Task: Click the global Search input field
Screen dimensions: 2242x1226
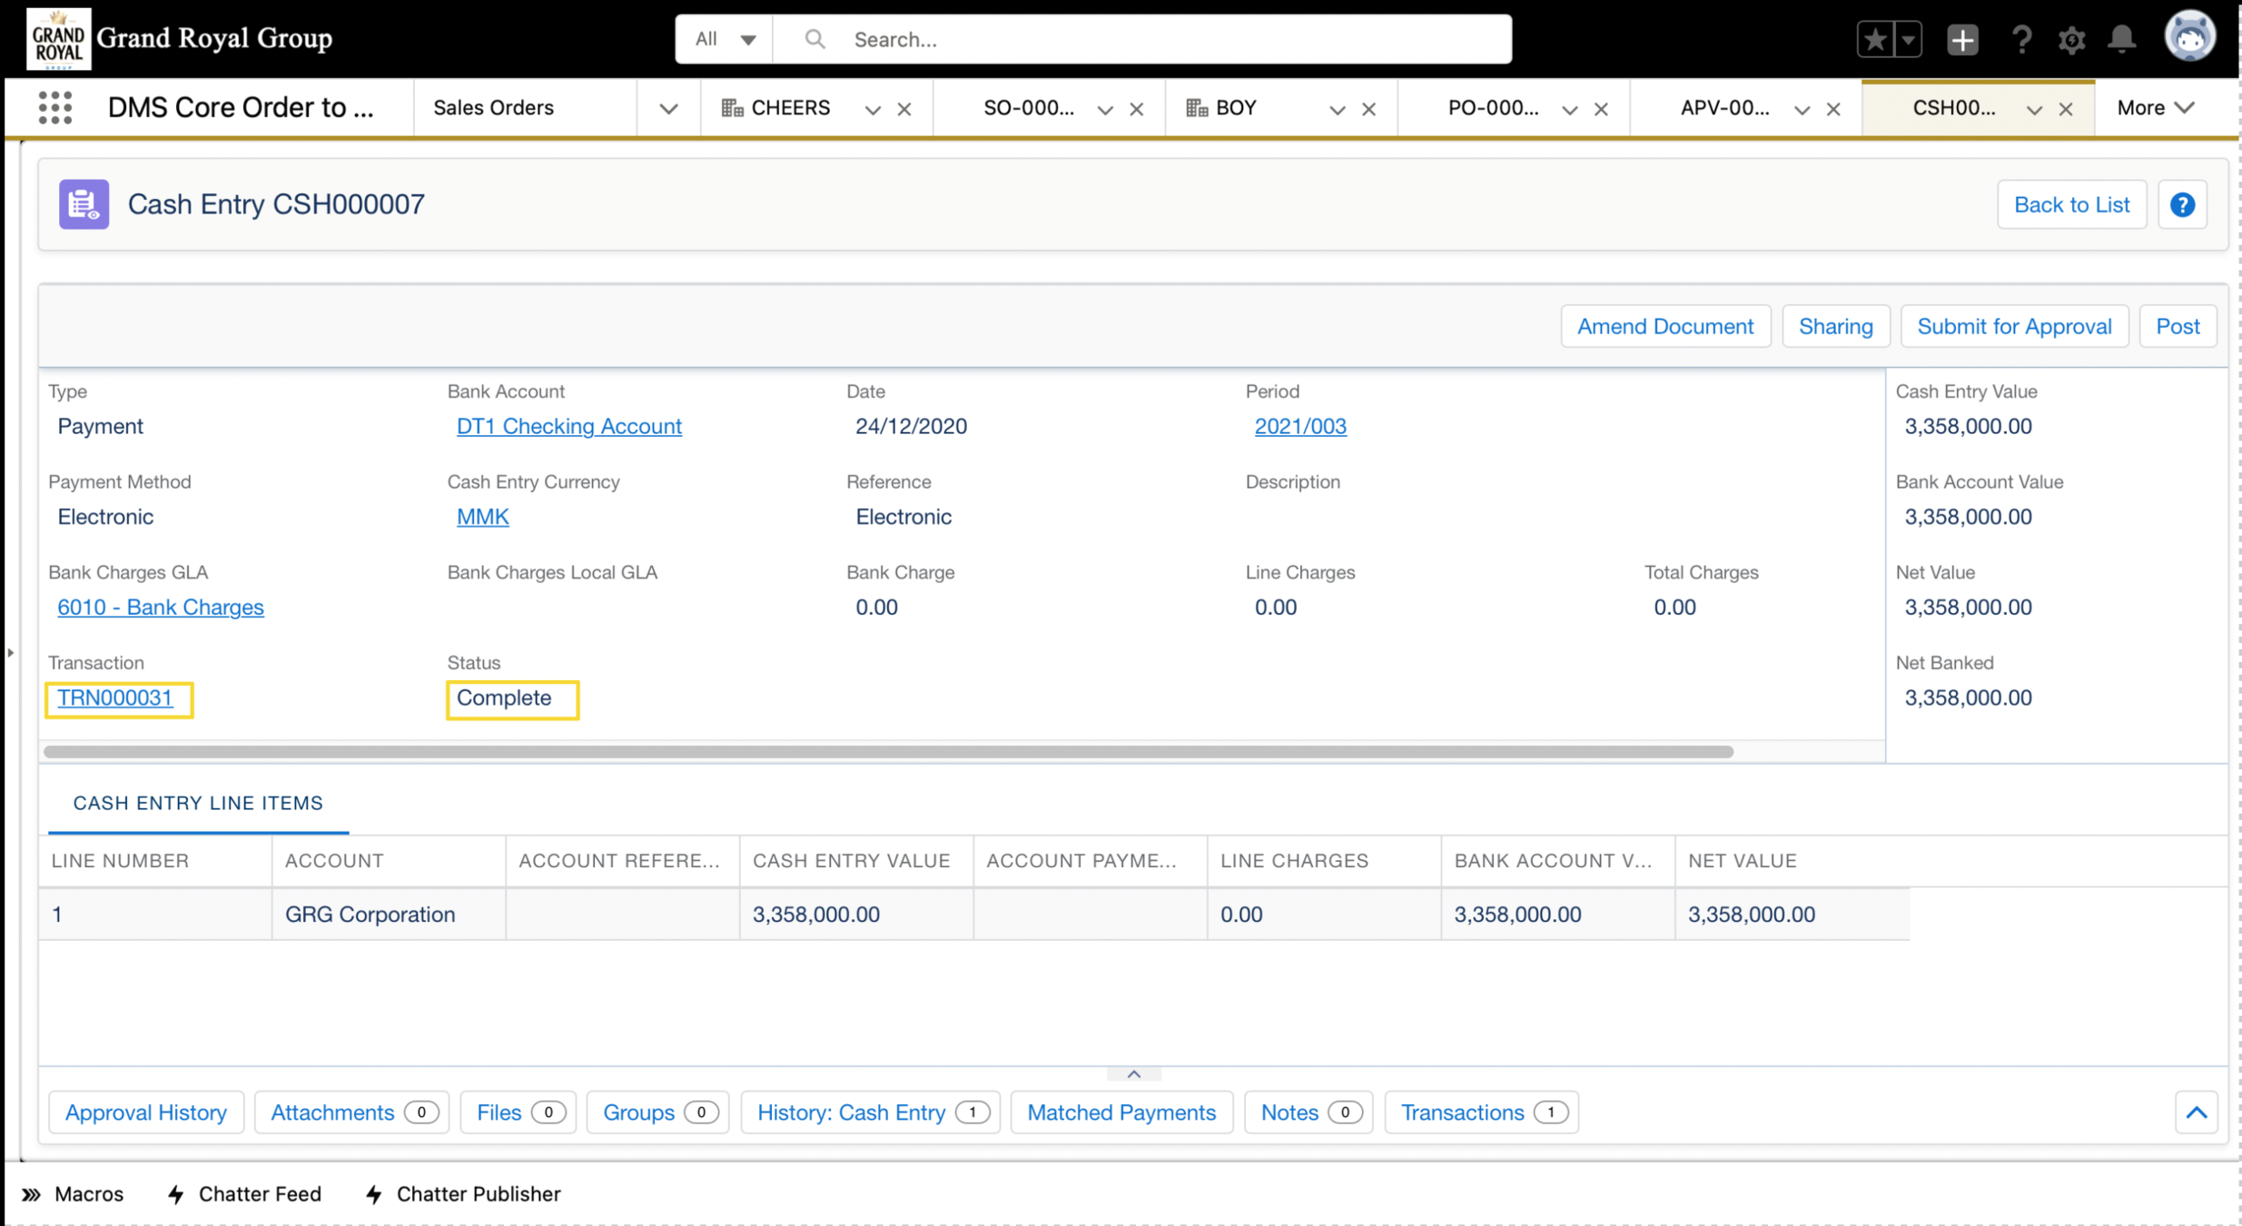Action: click(1171, 39)
